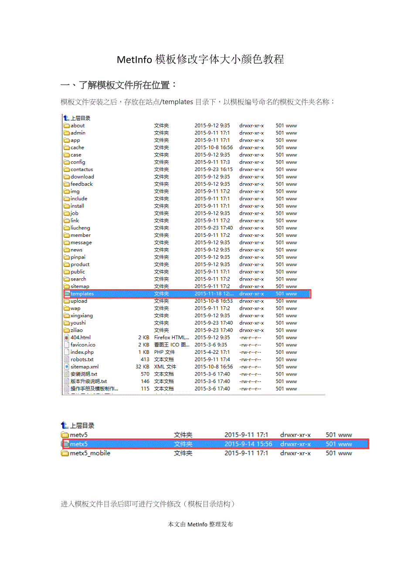Click the metv5 folder icon
Viewport: 401px width, 568px height.
[x=65, y=435]
